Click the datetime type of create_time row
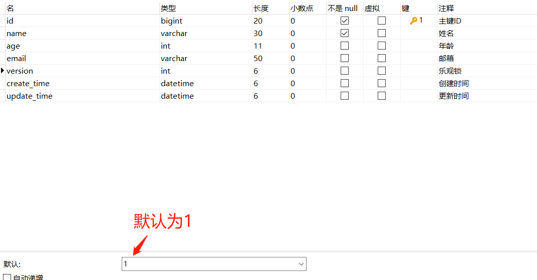537x280 pixels. [x=206, y=83]
